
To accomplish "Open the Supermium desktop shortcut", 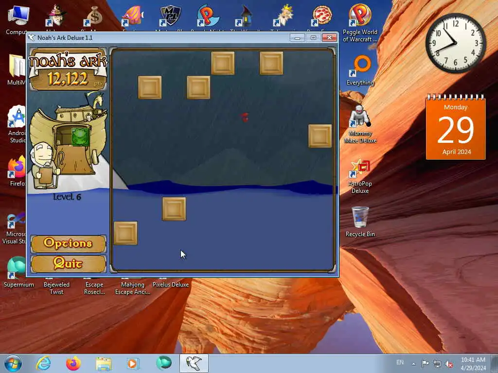I will coord(18,272).
